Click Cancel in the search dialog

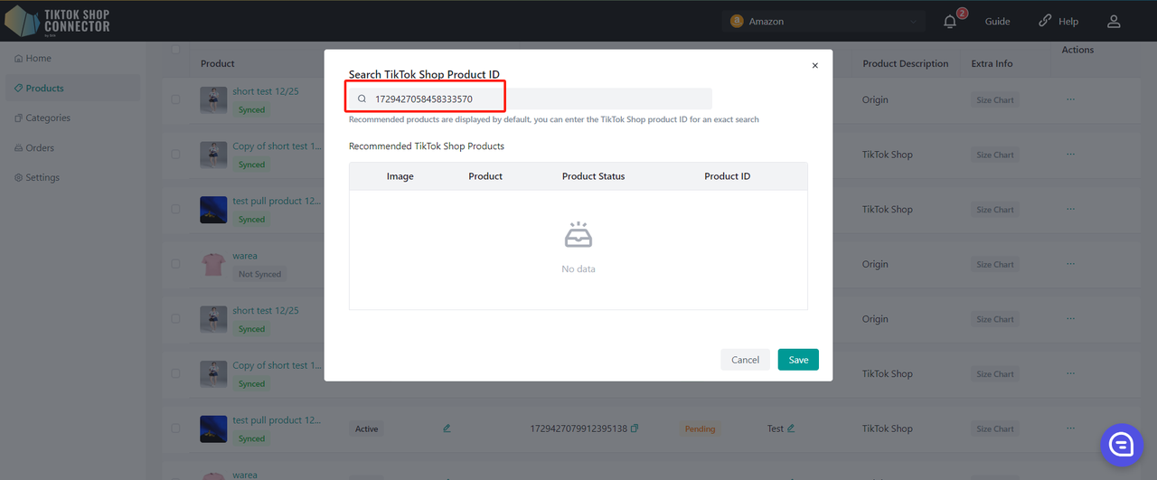point(745,360)
